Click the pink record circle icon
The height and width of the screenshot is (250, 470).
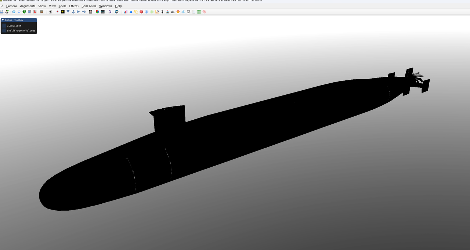(204, 12)
